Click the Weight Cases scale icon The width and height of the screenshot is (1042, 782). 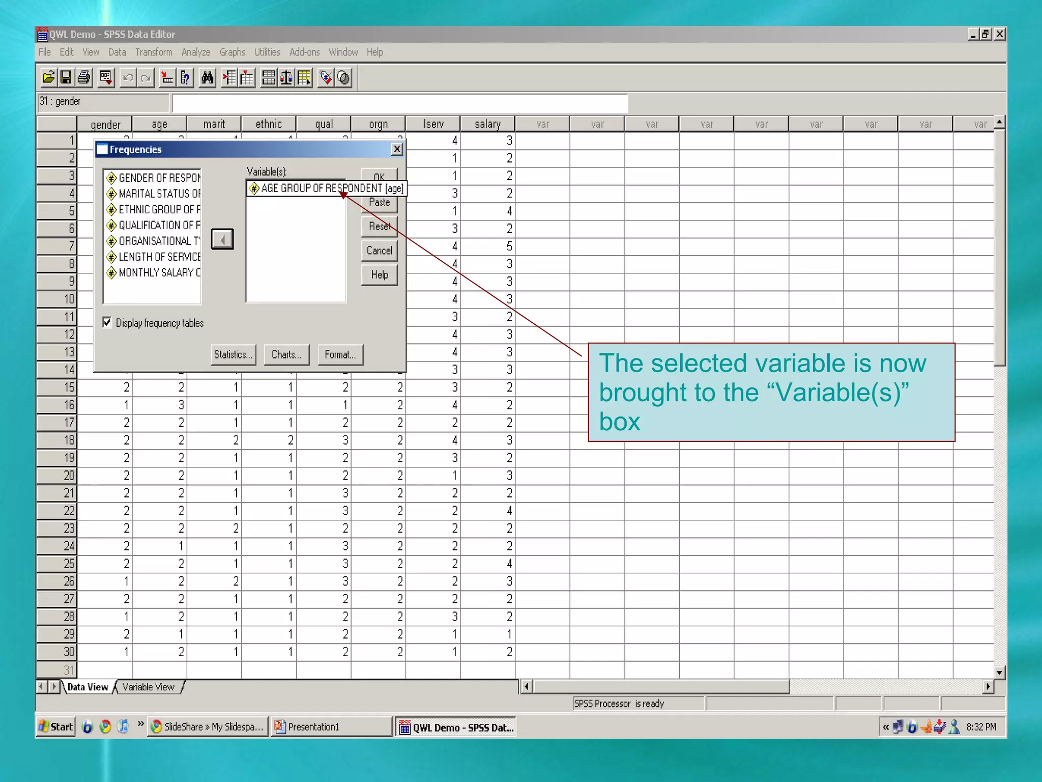click(x=286, y=78)
